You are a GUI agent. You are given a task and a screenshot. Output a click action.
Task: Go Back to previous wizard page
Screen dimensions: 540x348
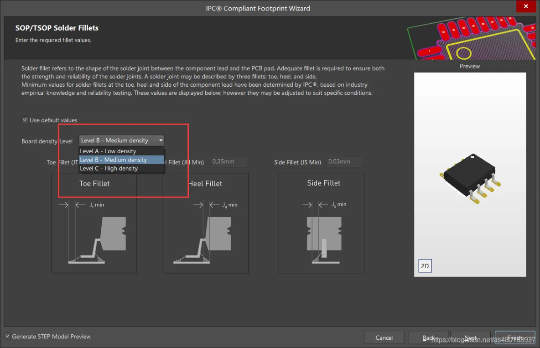428,338
